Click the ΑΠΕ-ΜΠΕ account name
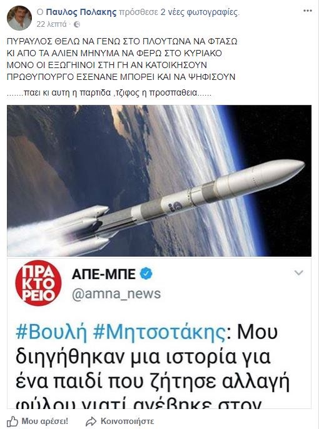This screenshot has height=429, width=319. click(104, 274)
